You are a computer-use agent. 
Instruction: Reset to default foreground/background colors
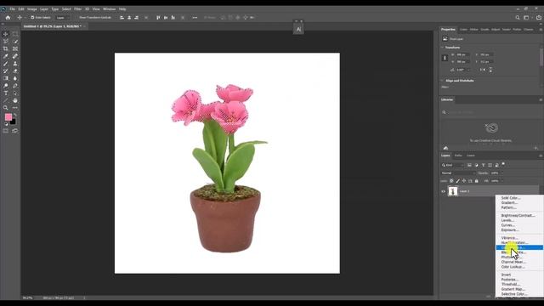tap(6, 124)
